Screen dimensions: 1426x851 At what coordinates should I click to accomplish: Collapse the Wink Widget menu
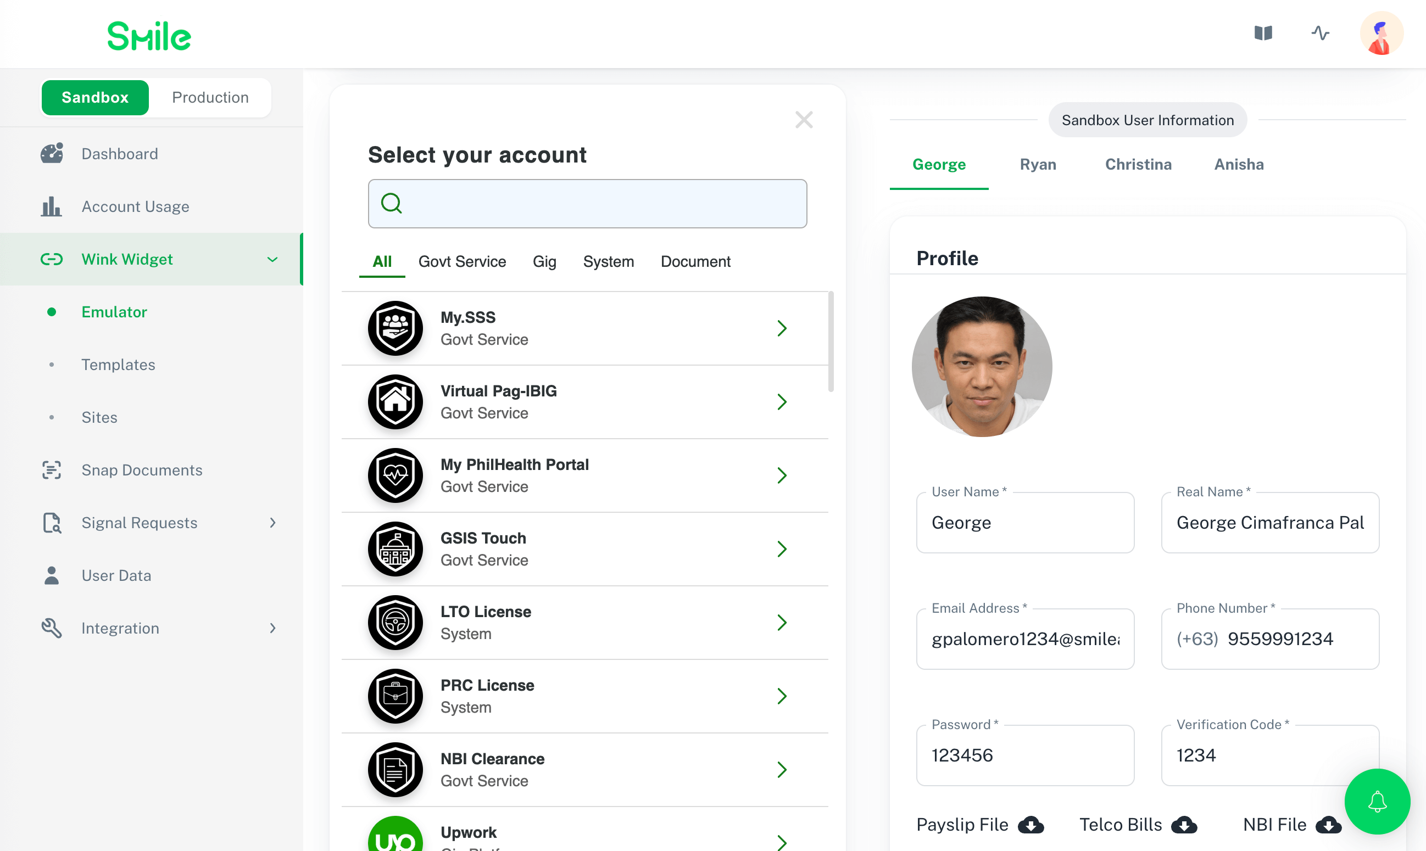coord(272,259)
